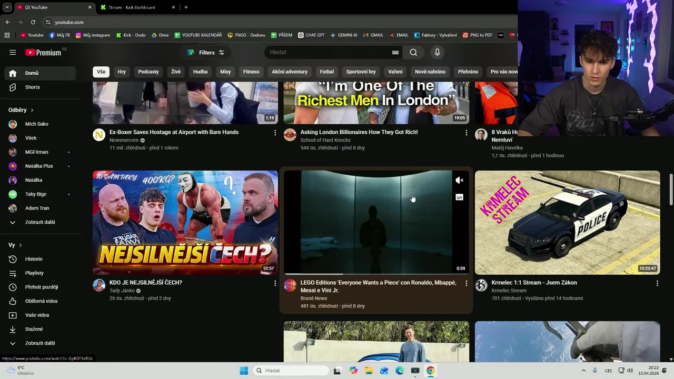Open Microsoft Edge from the taskbar
This screenshot has width=674, height=379.
pyautogui.click(x=400, y=371)
